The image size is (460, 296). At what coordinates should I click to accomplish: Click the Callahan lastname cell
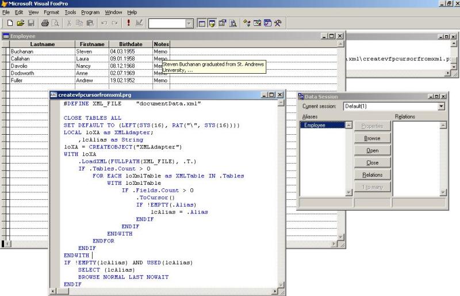pos(42,59)
